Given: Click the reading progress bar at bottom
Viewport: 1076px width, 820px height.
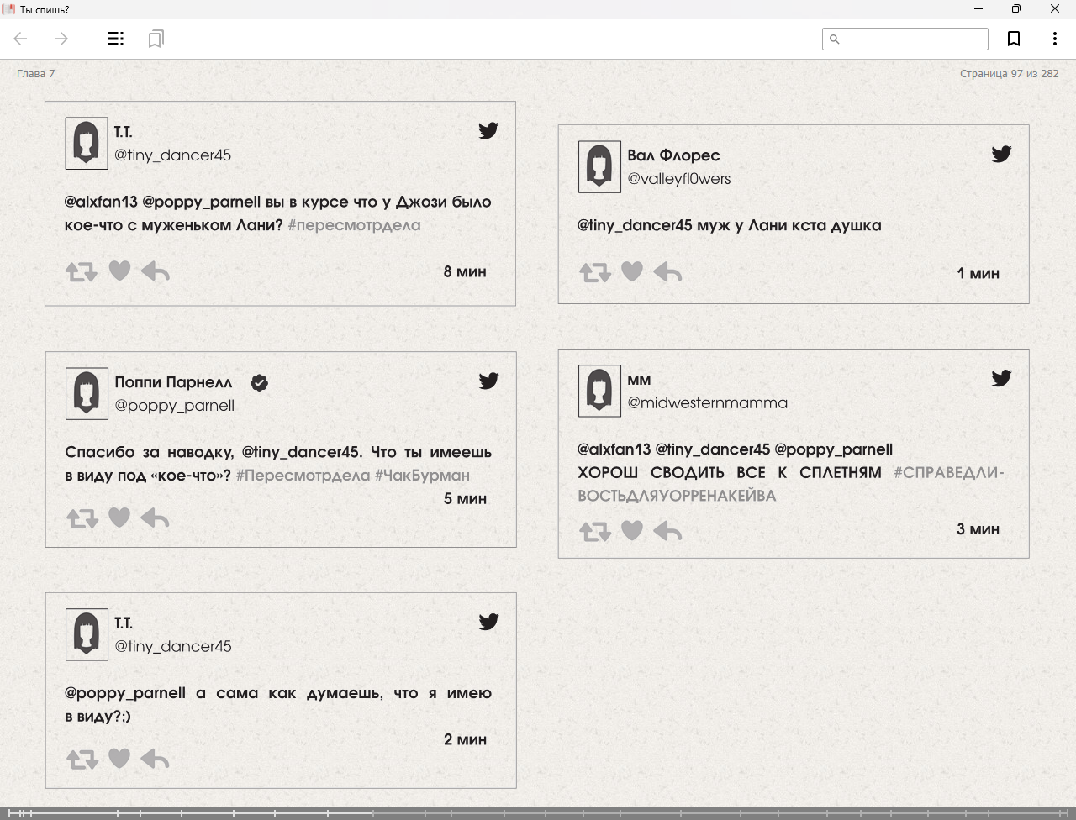Looking at the screenshot, I should [538, 812].
